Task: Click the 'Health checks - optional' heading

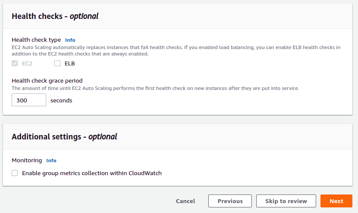Action: [55, 16]
